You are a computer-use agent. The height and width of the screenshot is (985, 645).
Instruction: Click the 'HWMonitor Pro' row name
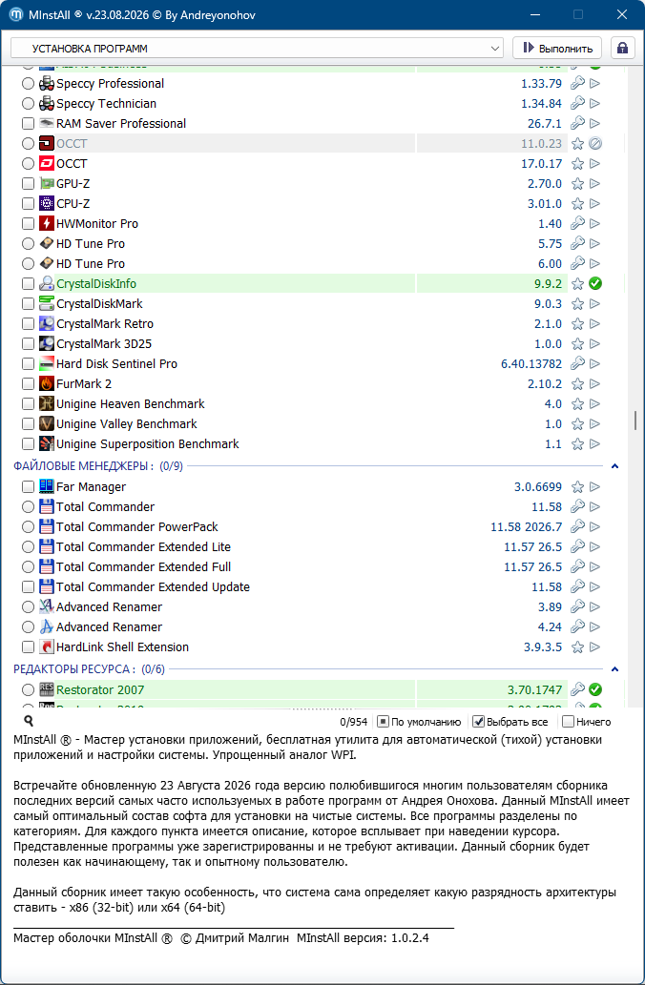[96, 224]
